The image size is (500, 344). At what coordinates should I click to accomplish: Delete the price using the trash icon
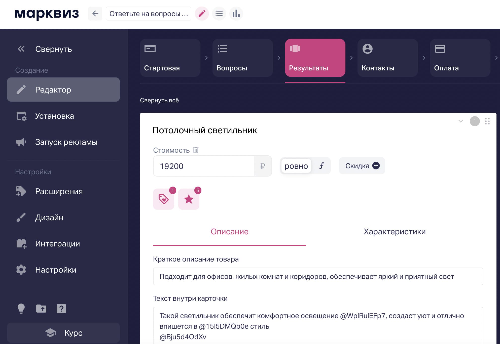(x=196, y=150)
